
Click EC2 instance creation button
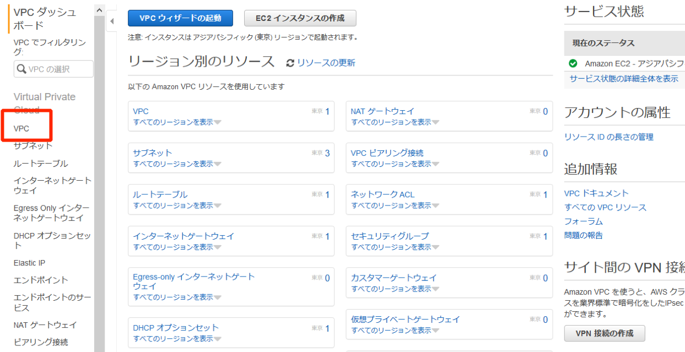[300, 18]
